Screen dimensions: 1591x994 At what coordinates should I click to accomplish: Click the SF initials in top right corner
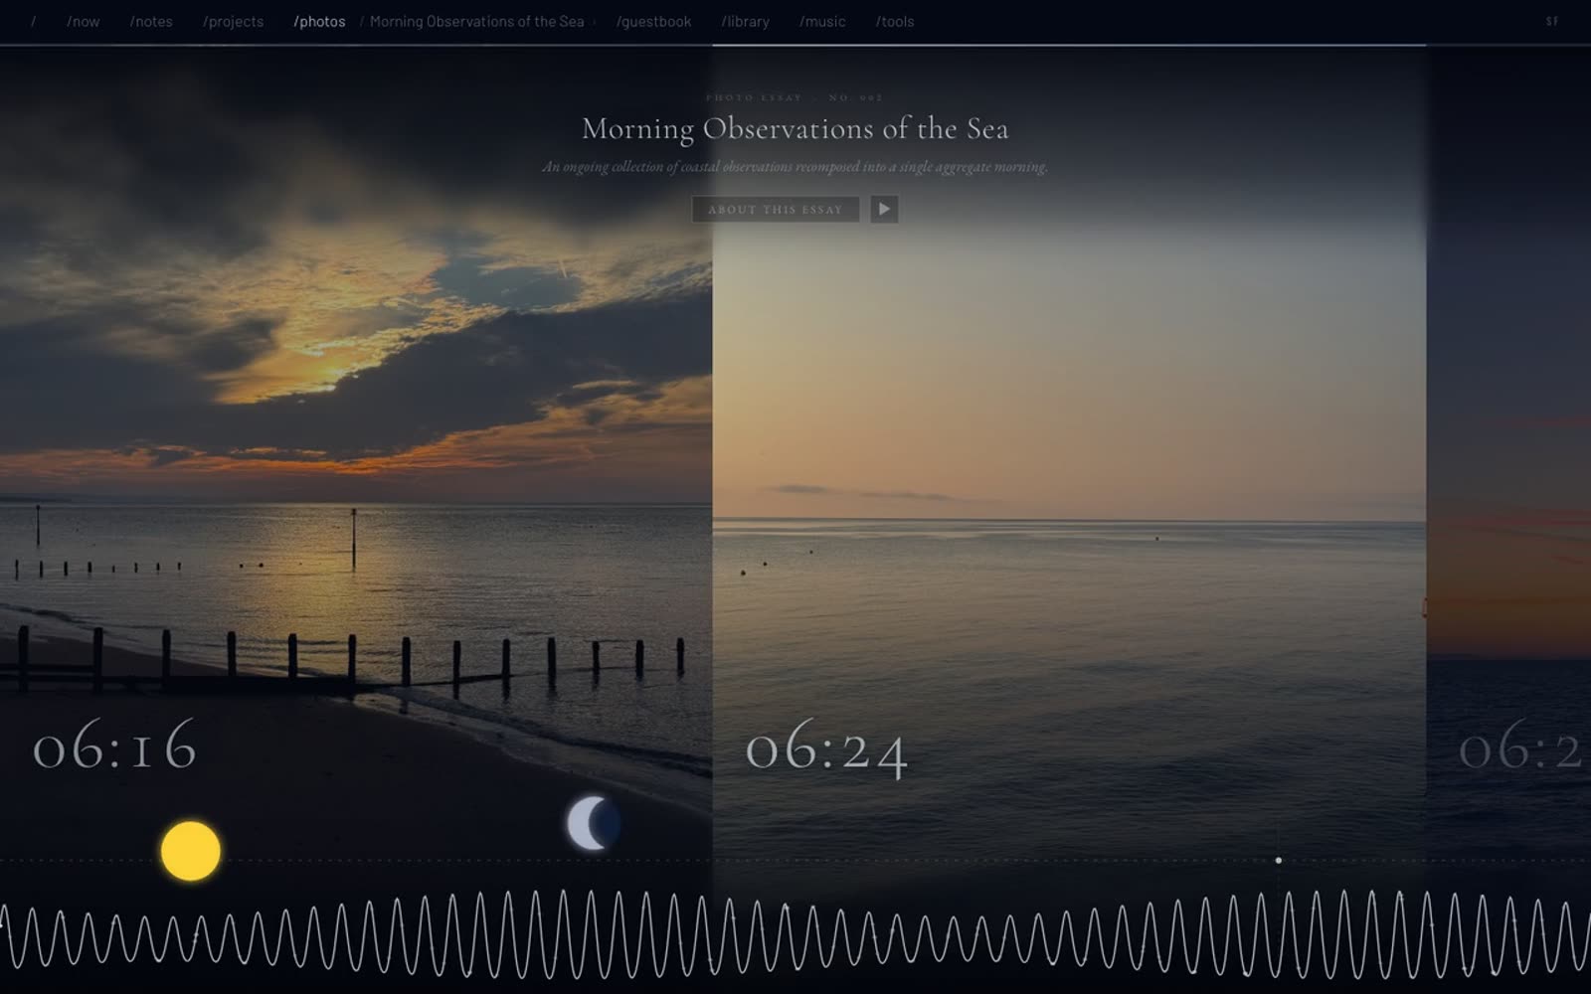(x=1552, y=21)
